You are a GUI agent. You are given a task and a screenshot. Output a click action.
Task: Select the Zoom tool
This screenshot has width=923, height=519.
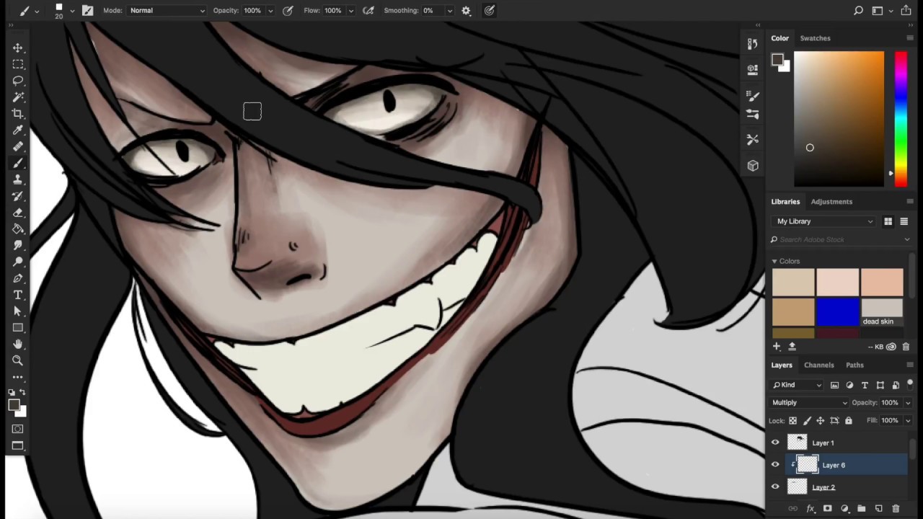click(x=18, y=360)
